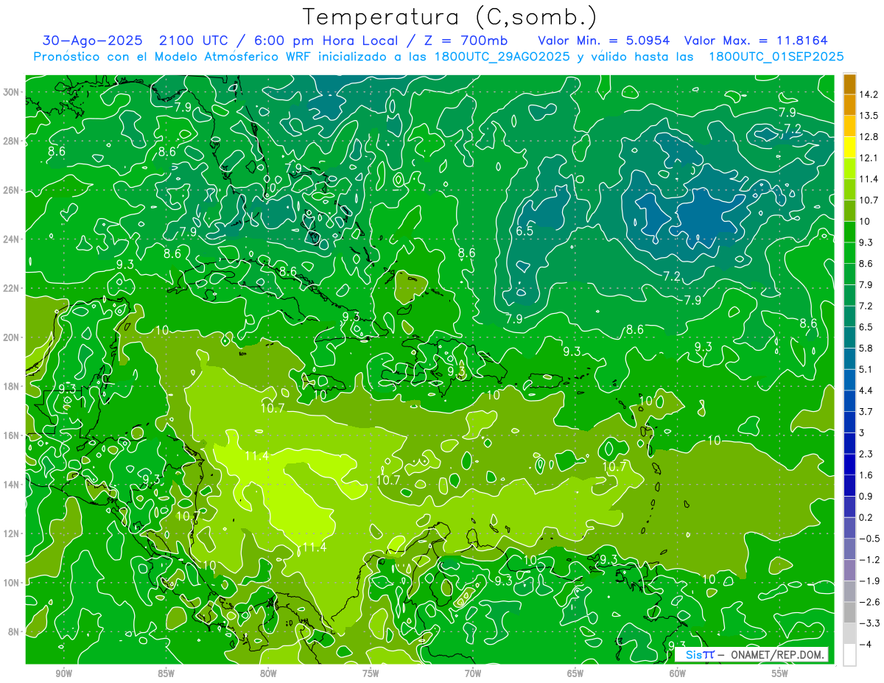Click the -3.3 color bar legend value
Screen dimensions: 884x683
point(869,623)
